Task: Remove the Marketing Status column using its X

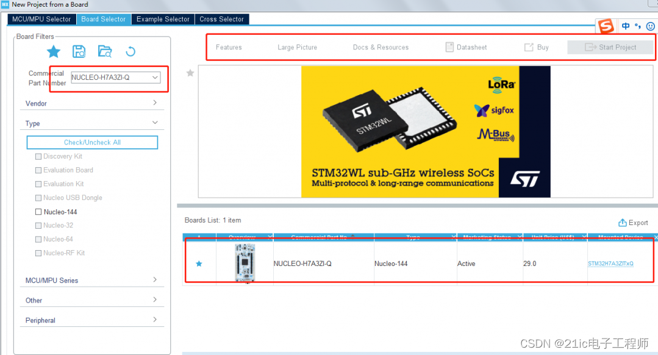Action: 520,237
